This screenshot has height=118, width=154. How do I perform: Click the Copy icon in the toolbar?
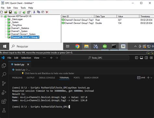point(38,12)
